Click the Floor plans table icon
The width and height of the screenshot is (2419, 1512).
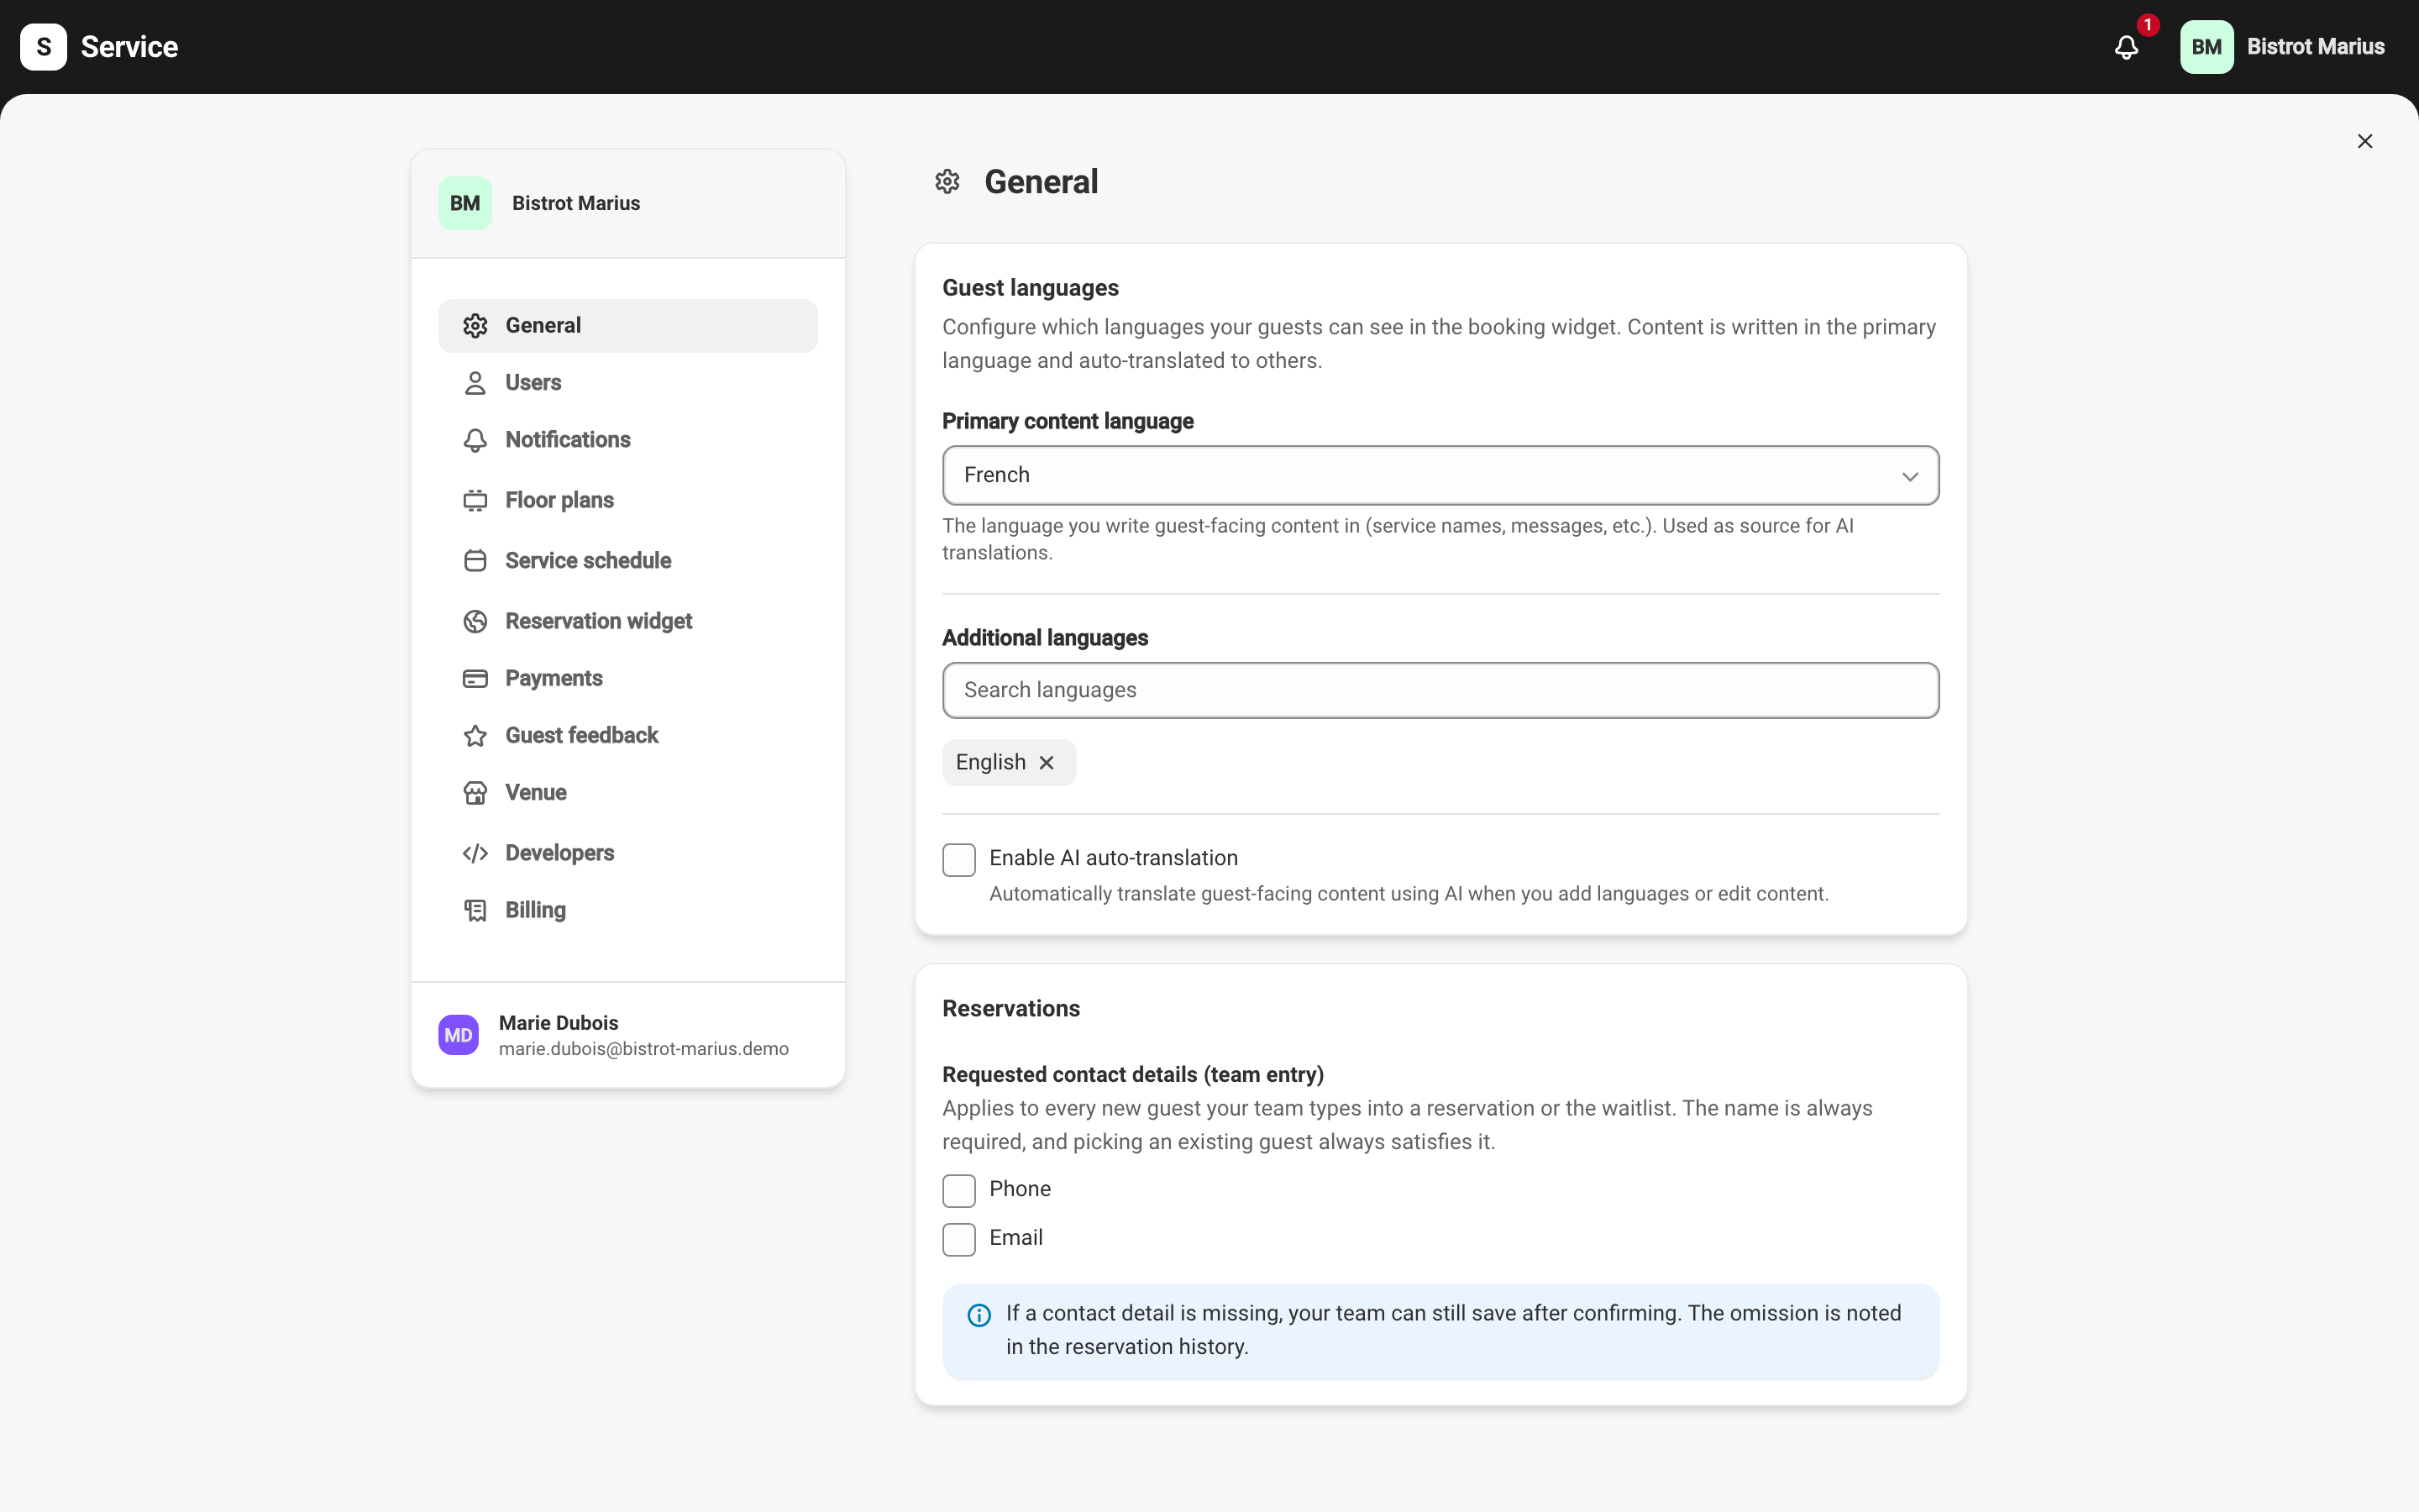(x=475, y=500)
